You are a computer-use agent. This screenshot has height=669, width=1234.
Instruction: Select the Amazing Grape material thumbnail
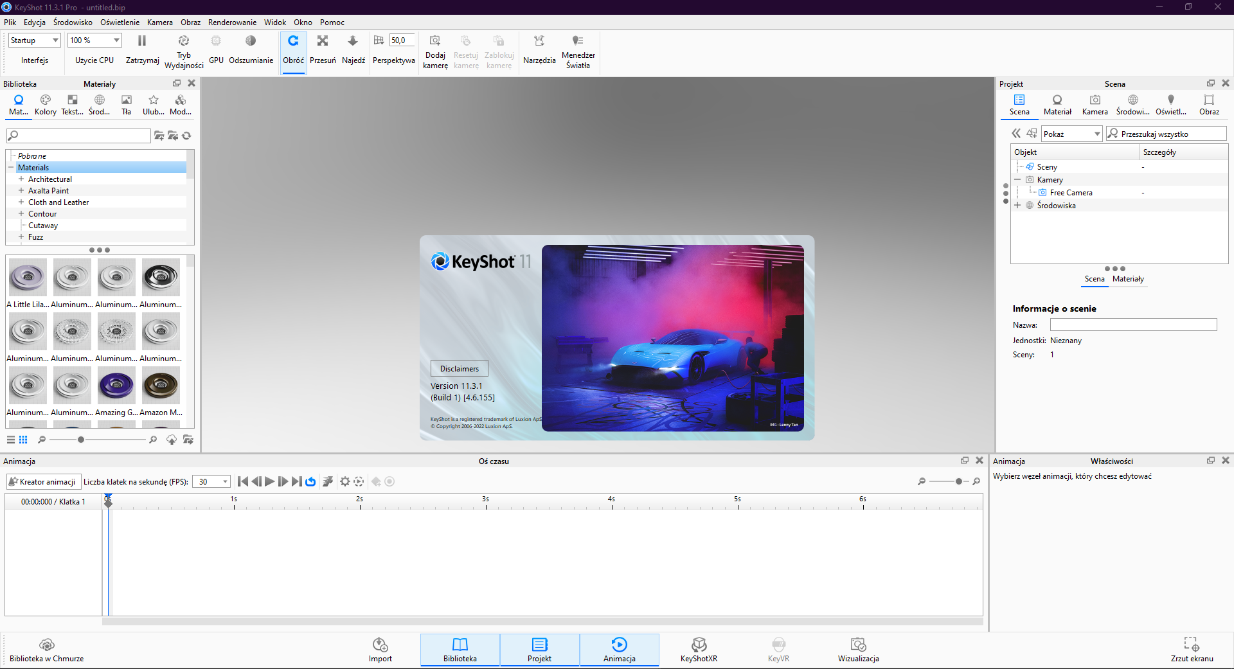(x=116, y=386)
